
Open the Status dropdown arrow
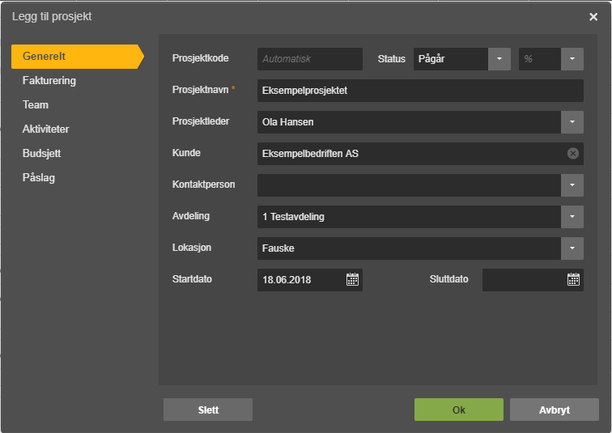pyautogui.click(x=499, y=59)
